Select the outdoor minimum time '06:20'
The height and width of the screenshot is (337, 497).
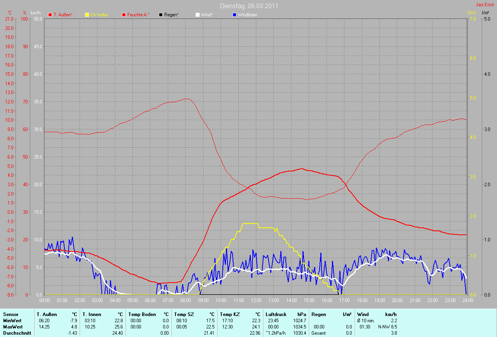coord(44,321)
